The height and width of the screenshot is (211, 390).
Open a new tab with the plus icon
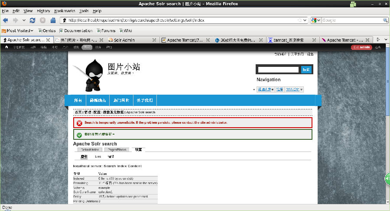tap(378, 40)
